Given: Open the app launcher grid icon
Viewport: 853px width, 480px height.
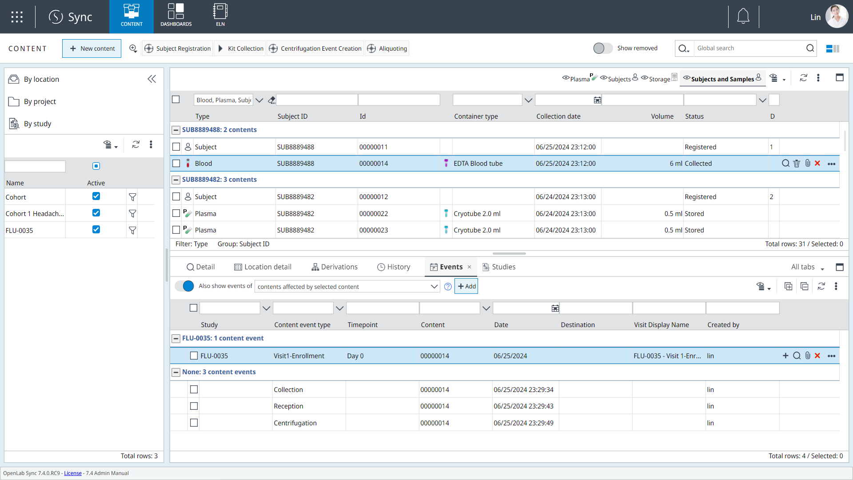Looking at the screenshot, I should tap(17, 17).
